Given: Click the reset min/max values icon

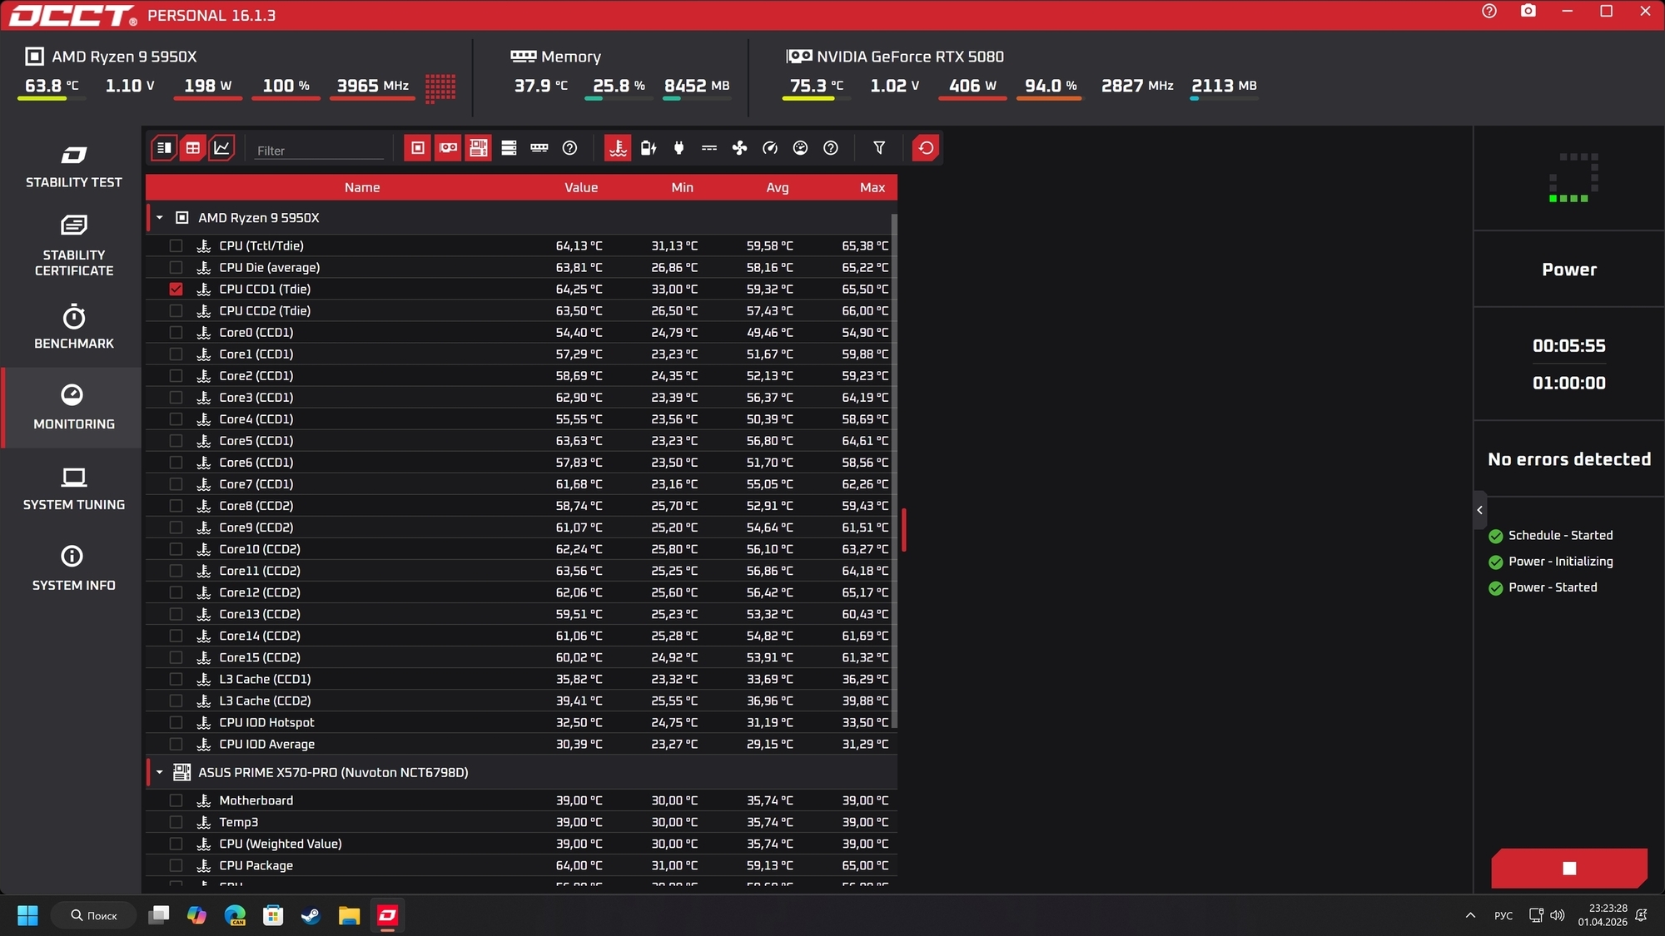Looking at the screenshot, I should [x=926, y=148].
